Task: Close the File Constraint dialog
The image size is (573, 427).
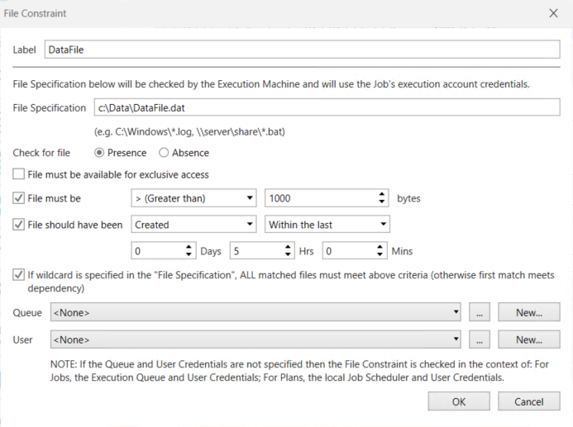Action: coord(553,13)
